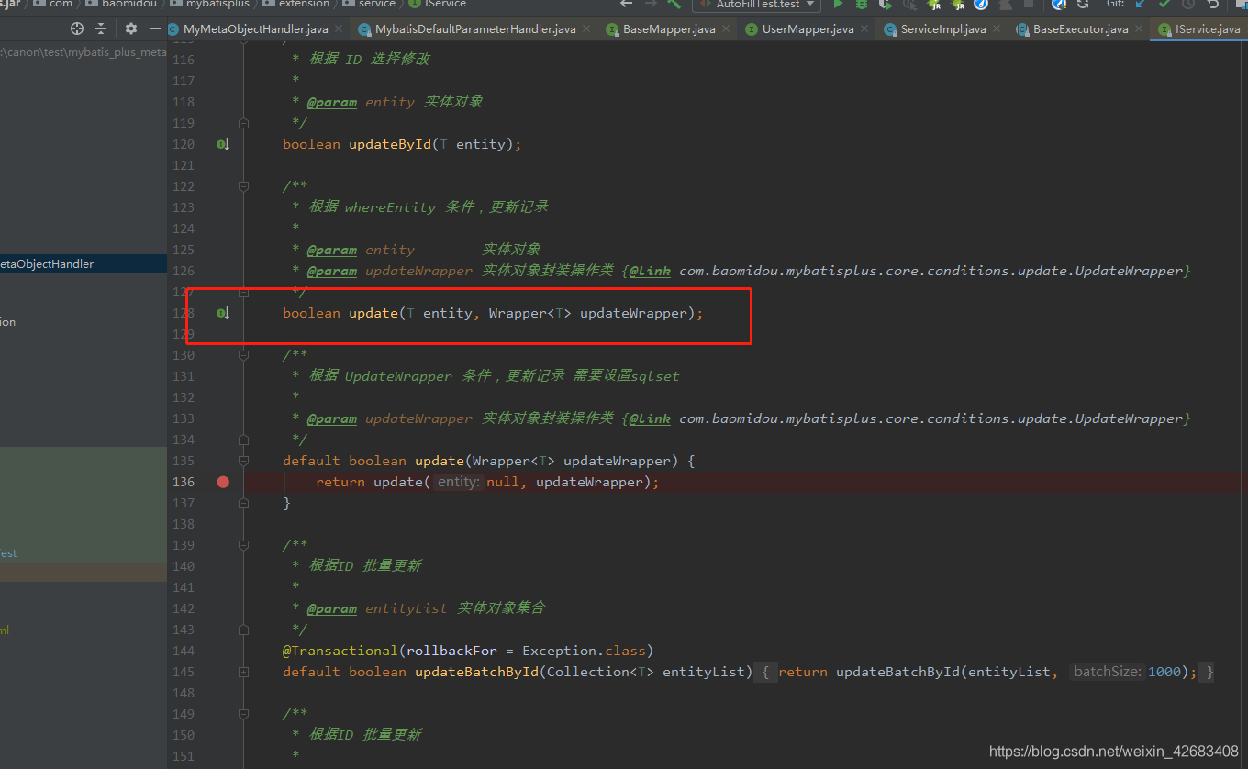Open the project panel settings gear
The width and height of the screenshot is (1248, 769).
pyautogui.click(x=131, y=28)
